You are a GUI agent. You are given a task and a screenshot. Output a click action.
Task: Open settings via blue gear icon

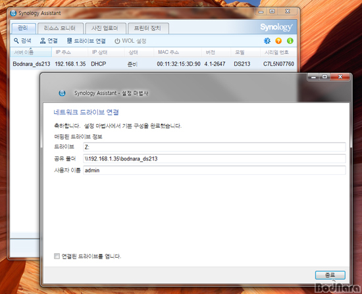click(x=267, y=41)
